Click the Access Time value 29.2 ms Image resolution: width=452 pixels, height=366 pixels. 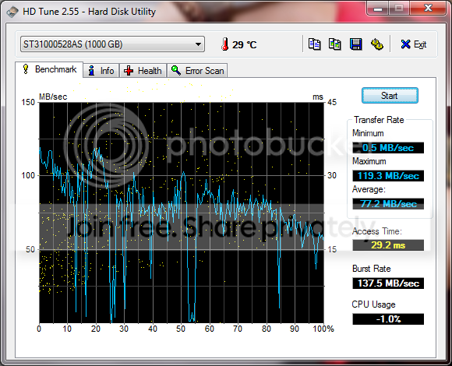pyautogui.click(x=388, y=245)
